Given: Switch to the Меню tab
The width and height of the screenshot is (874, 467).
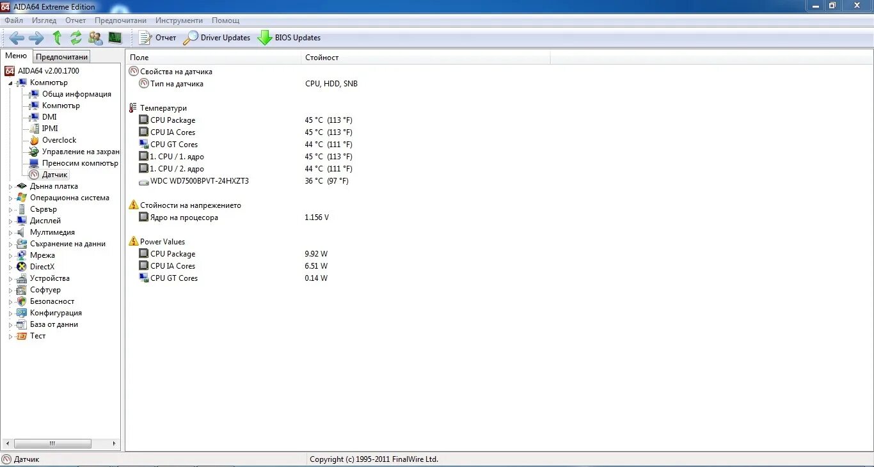Looking at the screenshot, I should (16, 56).
